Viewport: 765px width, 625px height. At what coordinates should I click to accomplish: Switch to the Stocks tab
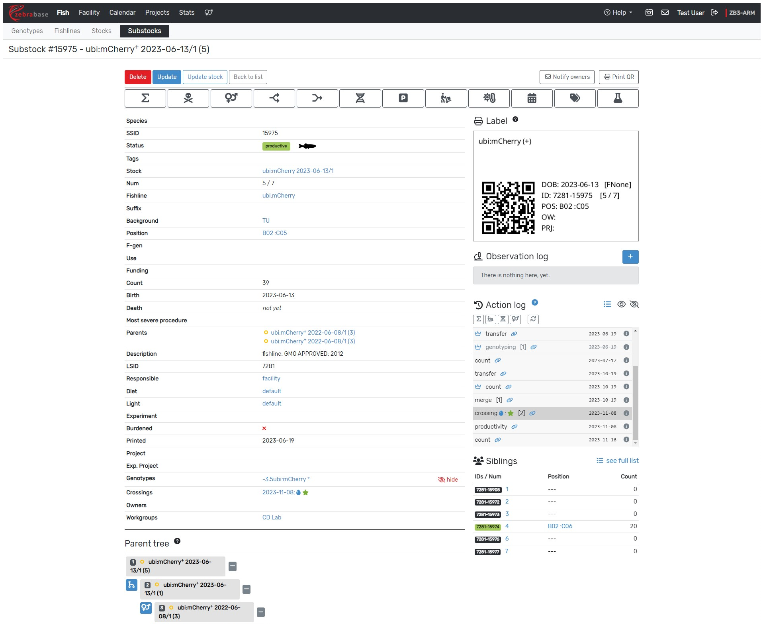101,31
